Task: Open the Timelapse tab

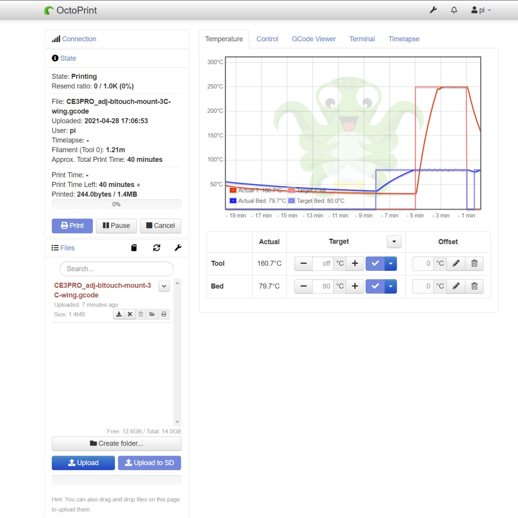Action: (x=404, y=39)
